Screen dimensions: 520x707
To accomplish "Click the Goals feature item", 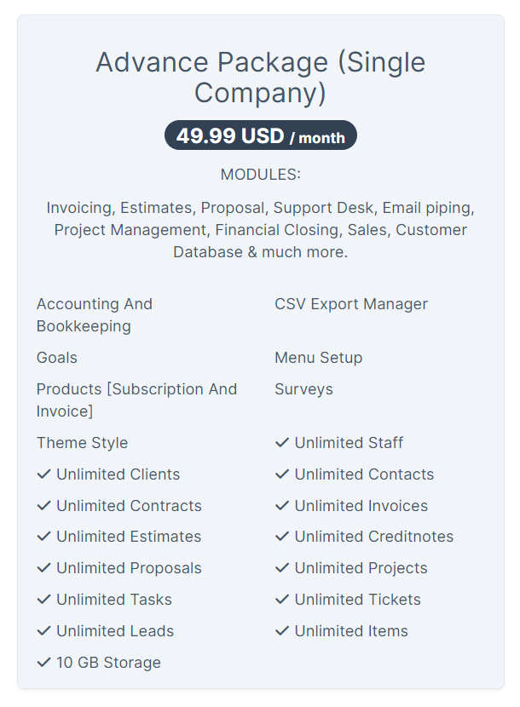I will point(57,358).
